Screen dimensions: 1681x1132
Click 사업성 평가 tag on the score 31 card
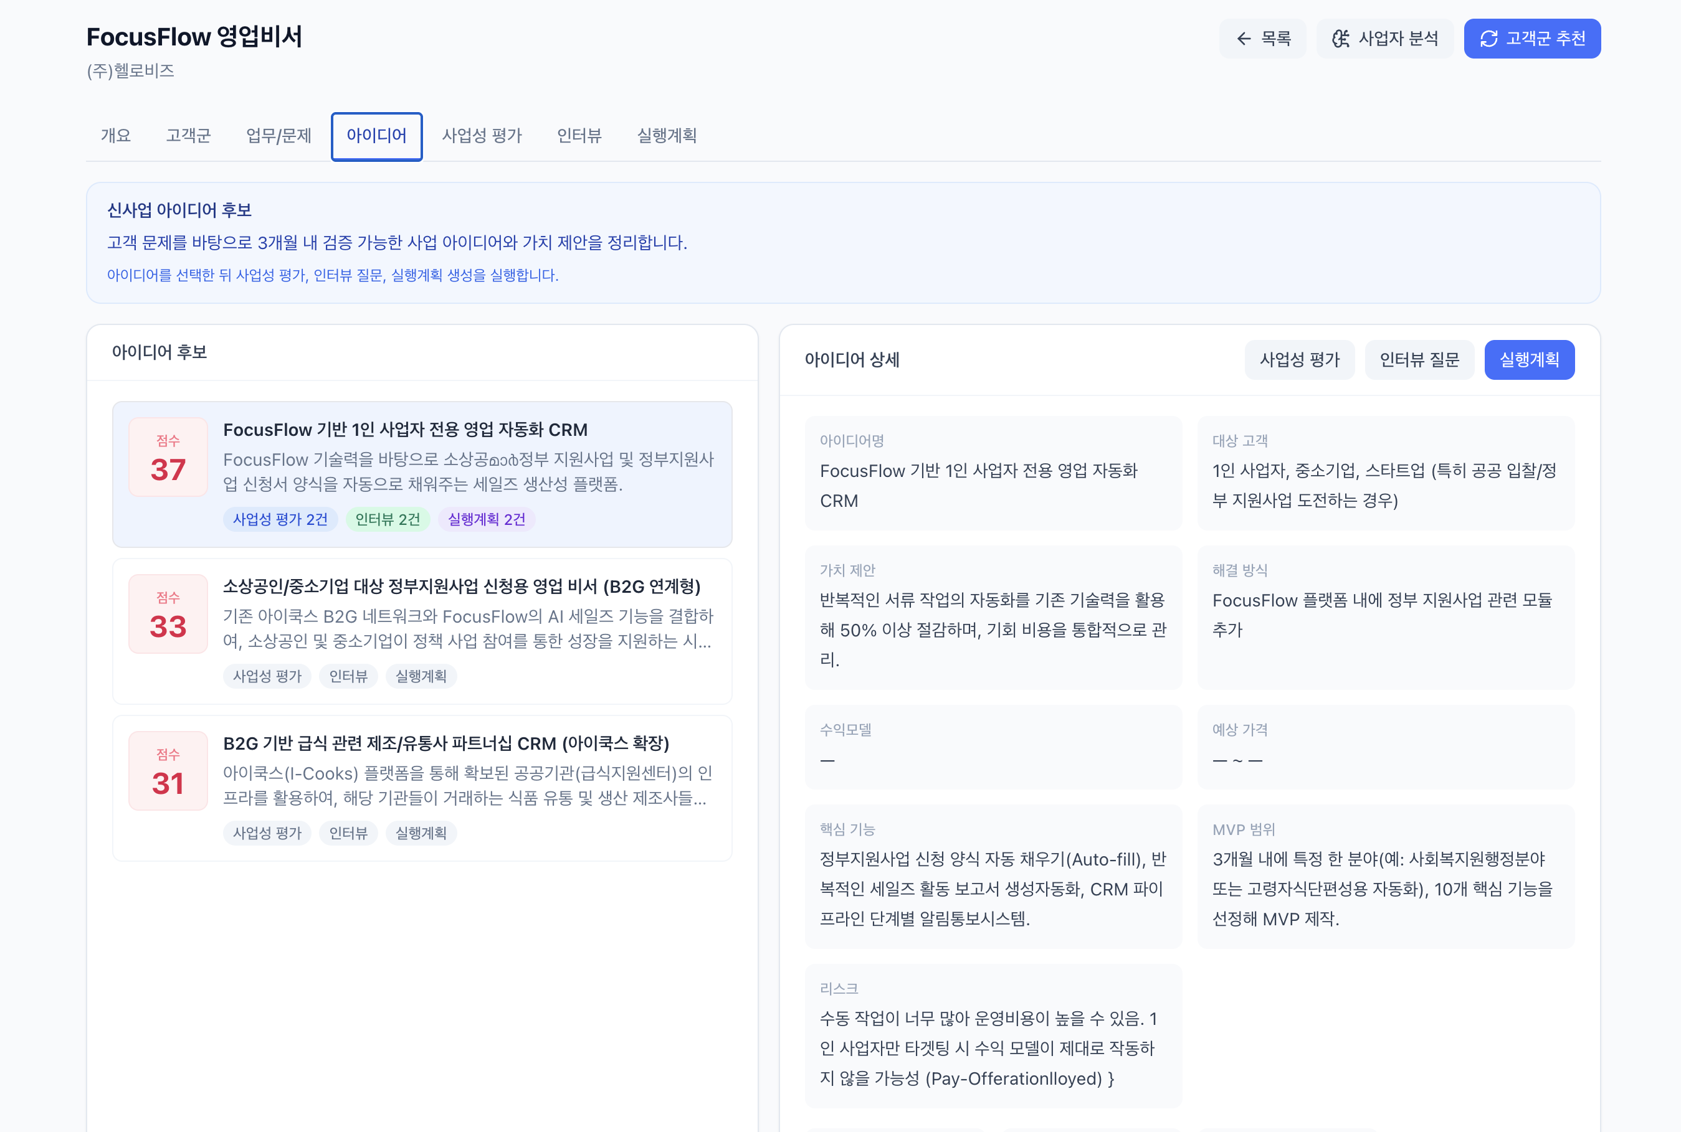[267, 833]
